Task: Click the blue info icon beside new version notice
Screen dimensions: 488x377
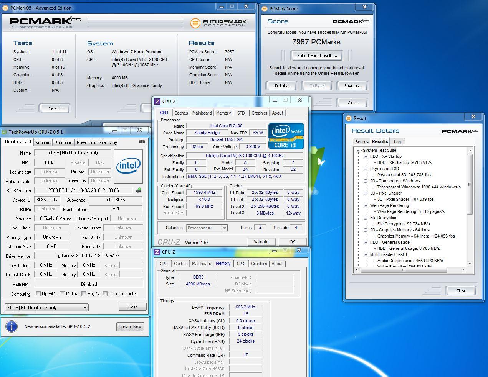Action: point(12,326)
